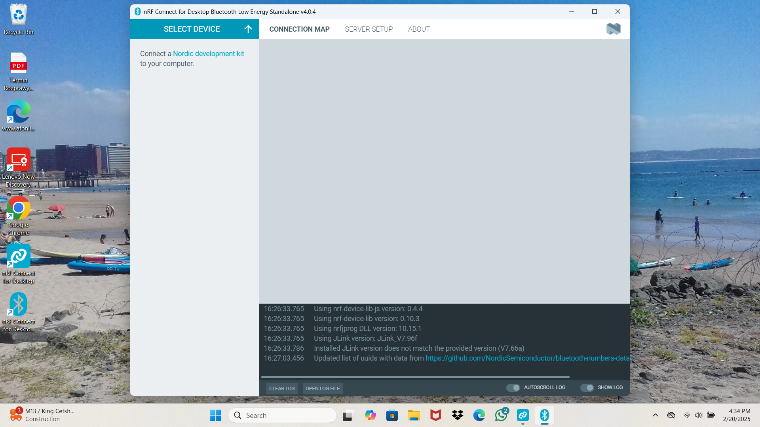The height and width of the screenshot is (427, 760).
Task: Launch Copilot from the taskbar
Action: coord(370,415)
